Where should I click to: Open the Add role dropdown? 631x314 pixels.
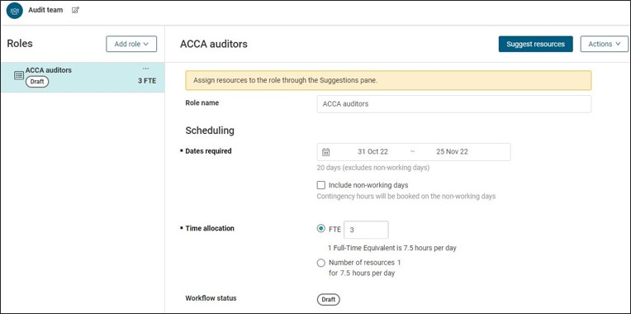(x=131, y=44)
